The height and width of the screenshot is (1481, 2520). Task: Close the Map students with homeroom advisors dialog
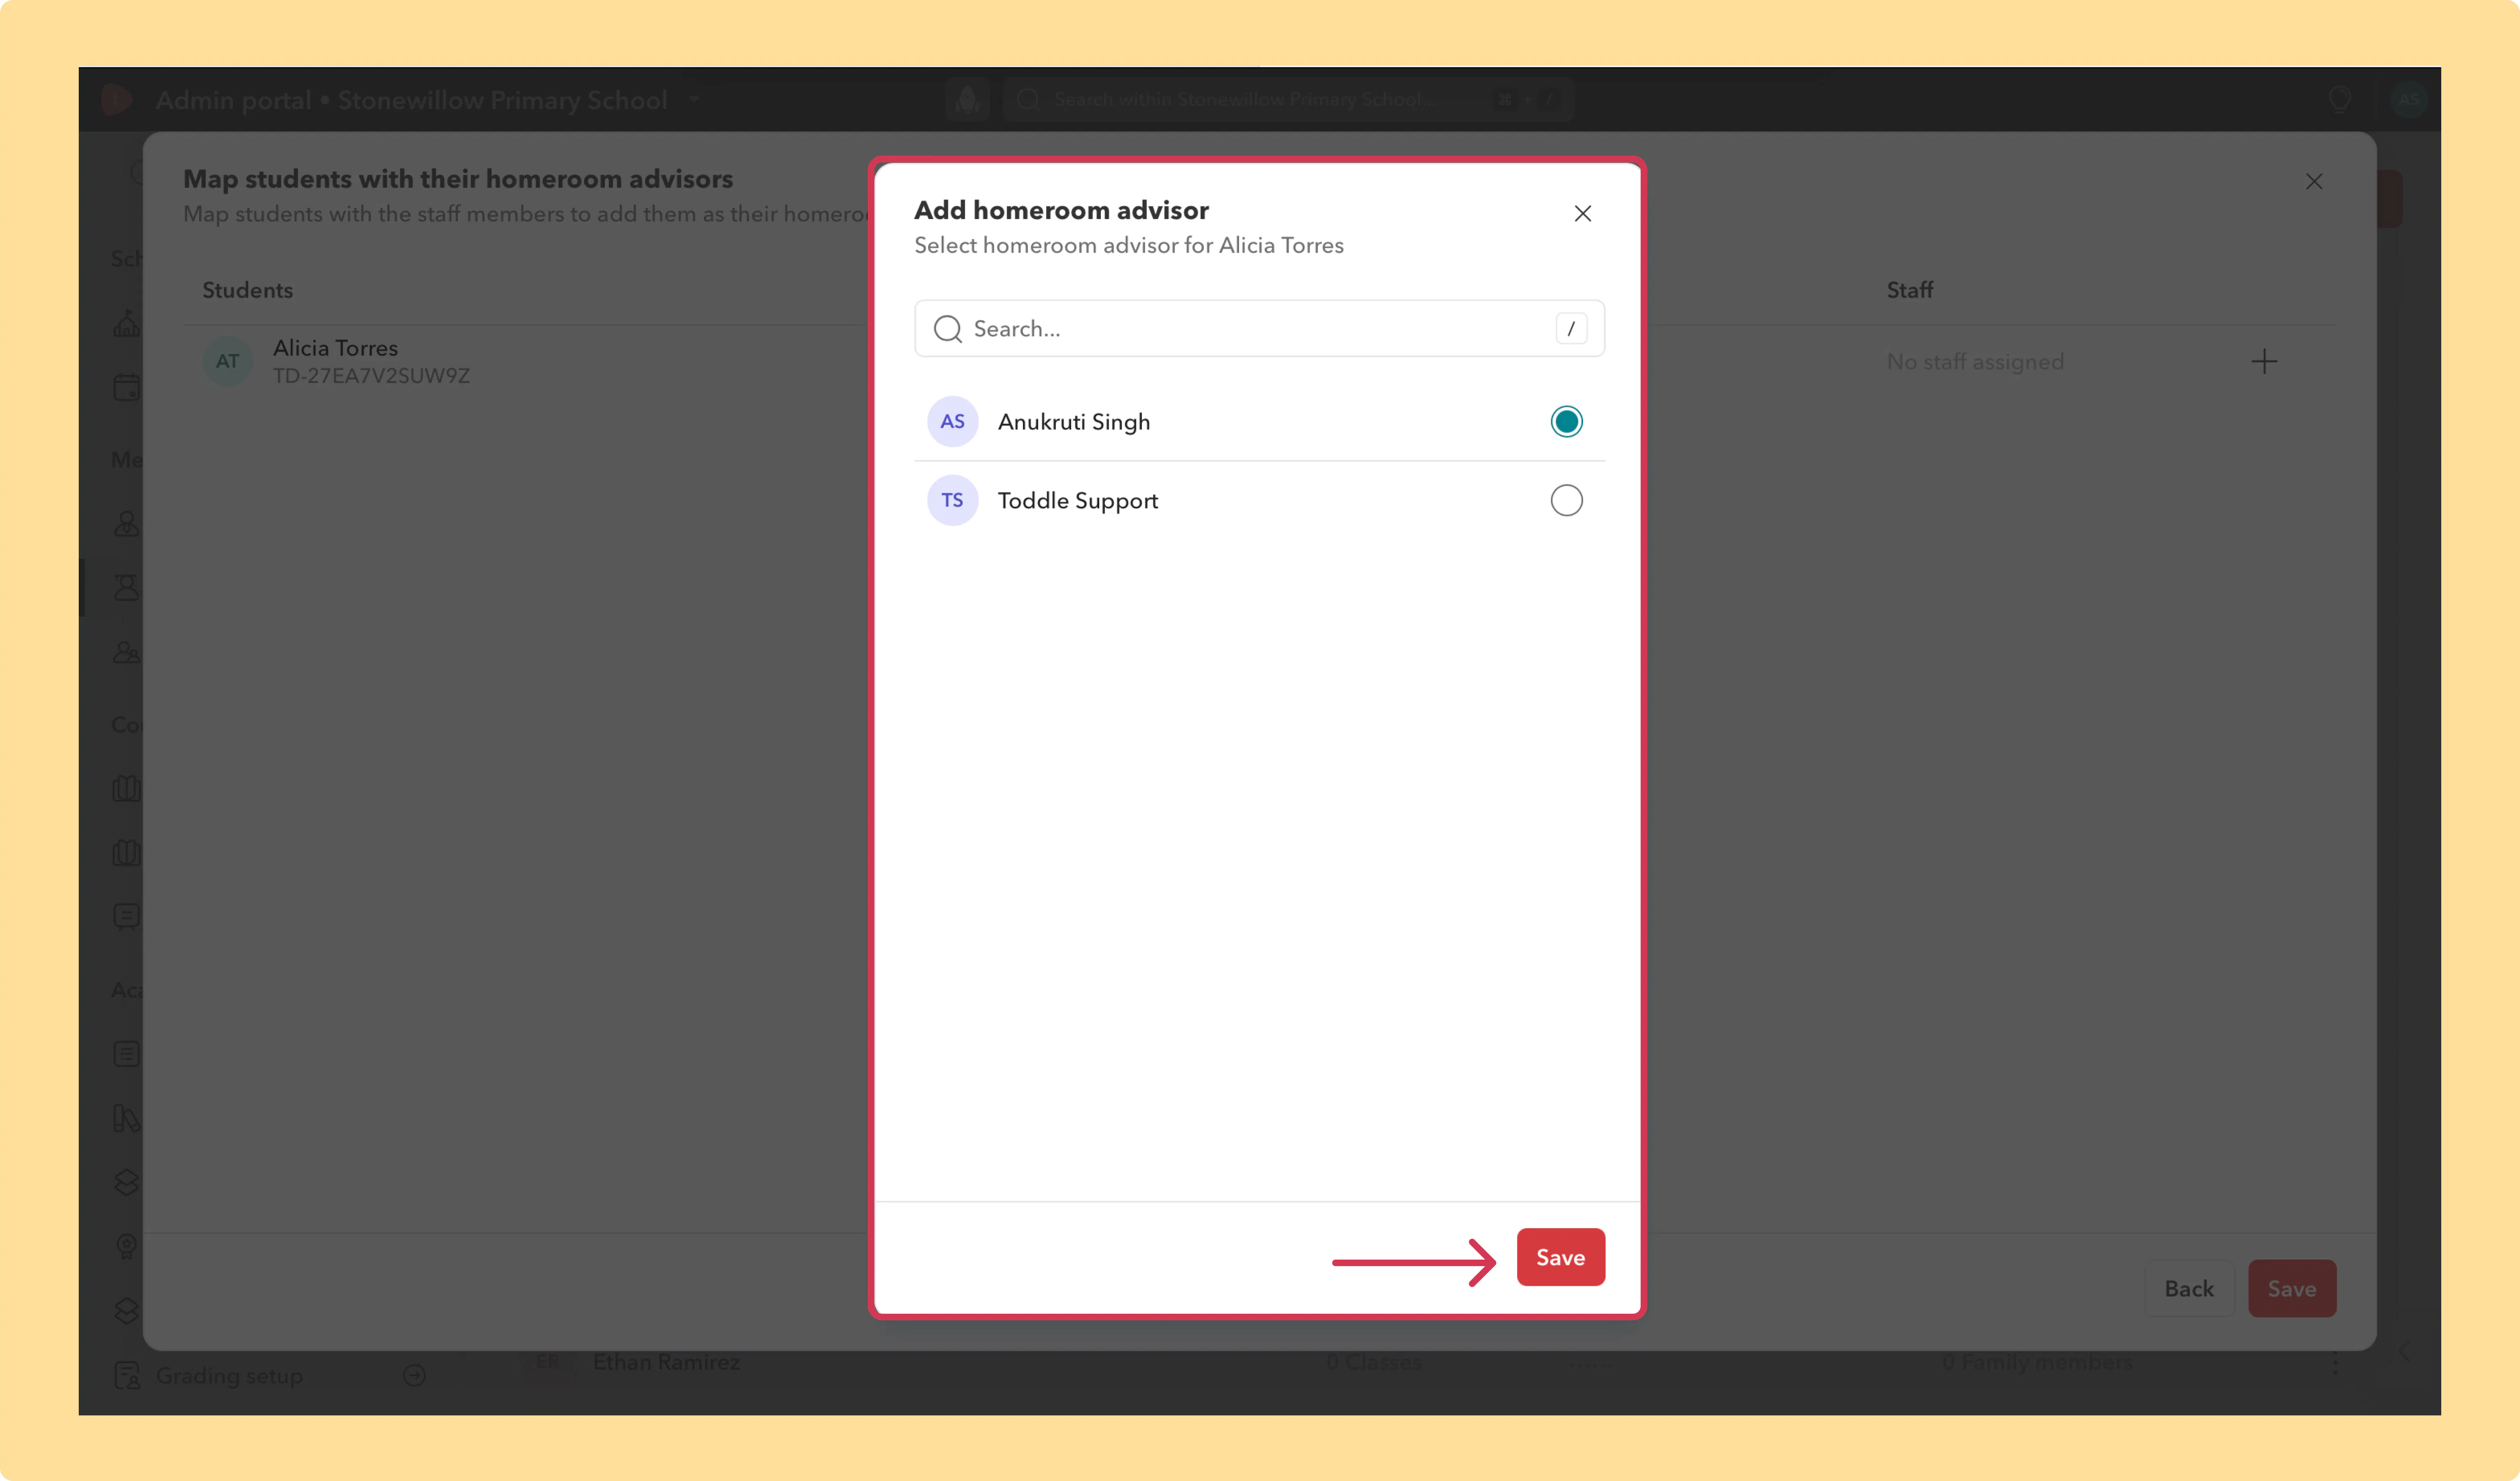tap(2314, 181)
